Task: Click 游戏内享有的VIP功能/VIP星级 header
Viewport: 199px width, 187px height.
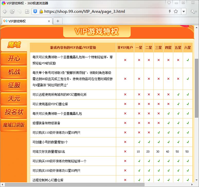Action: click(73, 48)
